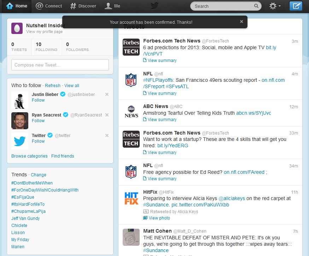View the 0 Tweets count
This screenshot has width=309, height=256.
19,47
